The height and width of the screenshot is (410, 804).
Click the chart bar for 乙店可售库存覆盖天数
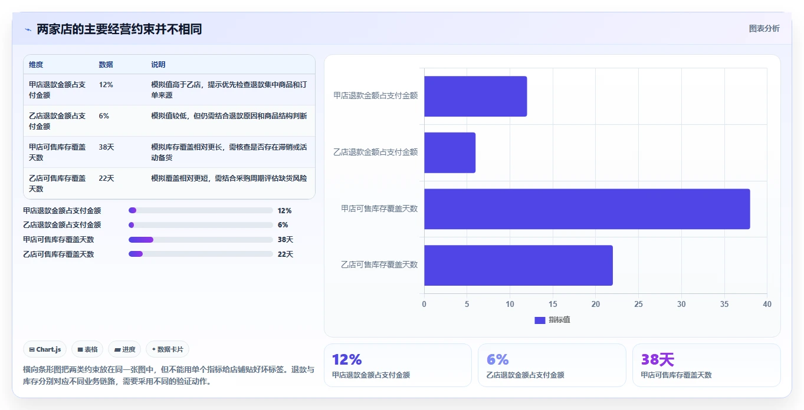[x=519, y=266]
